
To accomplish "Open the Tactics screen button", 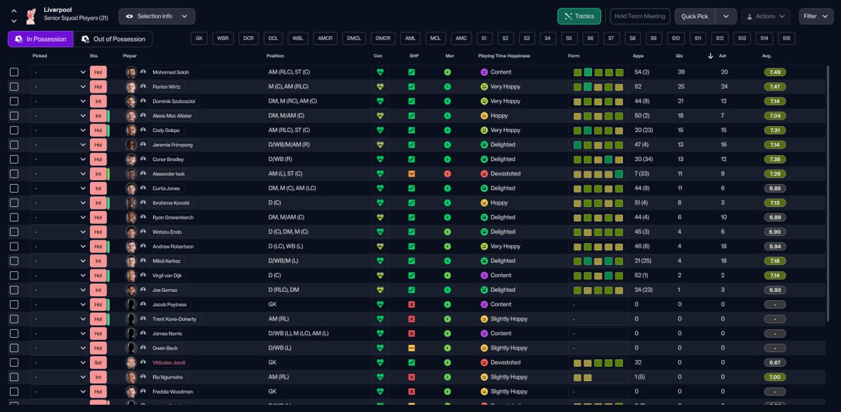I will point(579,16).
